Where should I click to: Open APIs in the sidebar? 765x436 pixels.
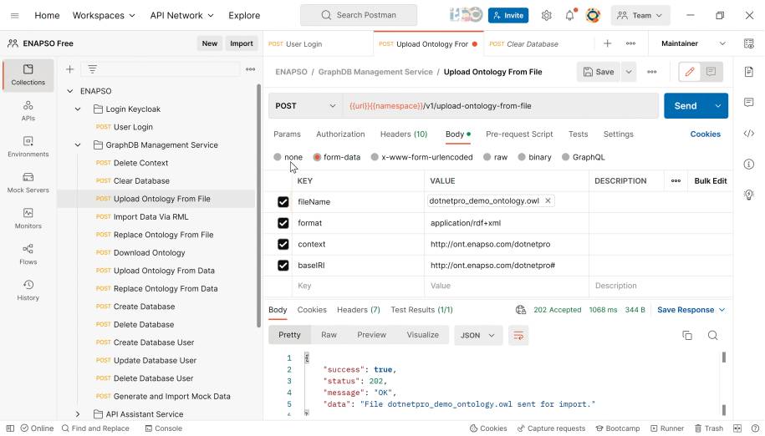point(28,111)
